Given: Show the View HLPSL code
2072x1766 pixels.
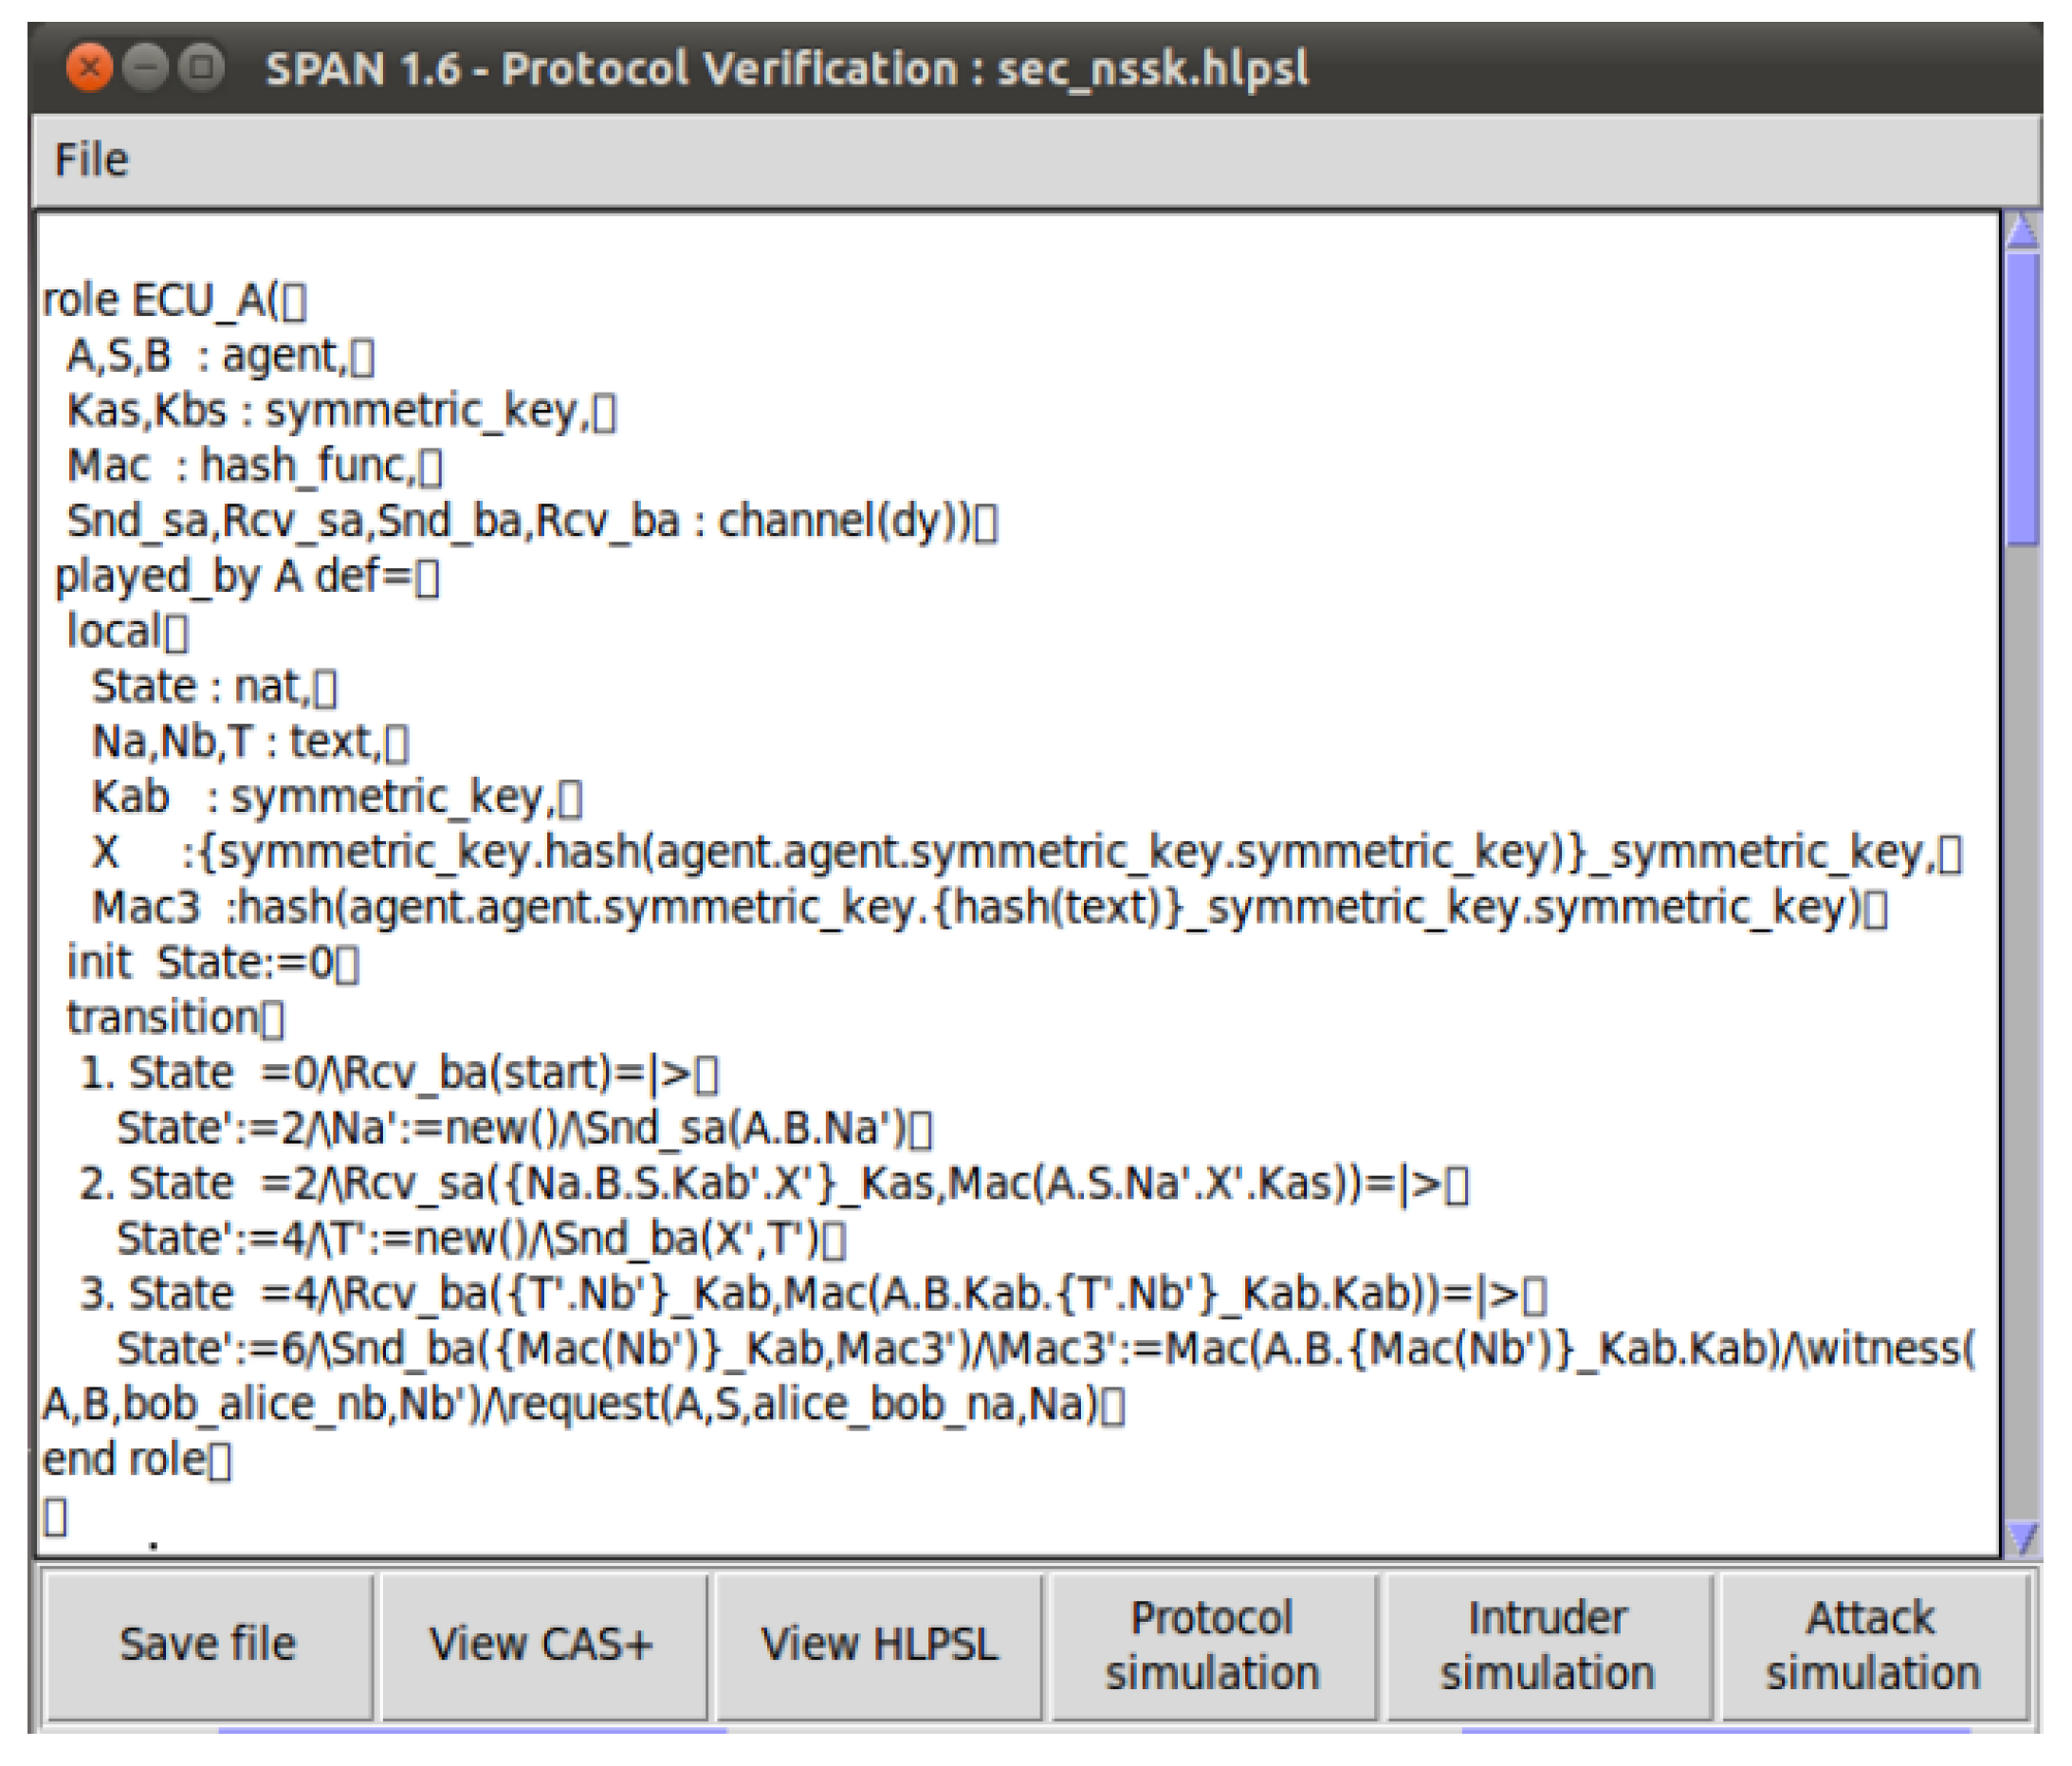Looking at the screenshot, I should [879, 1644].
